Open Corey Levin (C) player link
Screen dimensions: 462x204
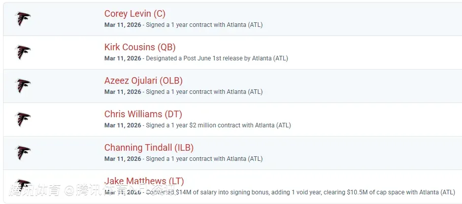click(x=135, y=14)
